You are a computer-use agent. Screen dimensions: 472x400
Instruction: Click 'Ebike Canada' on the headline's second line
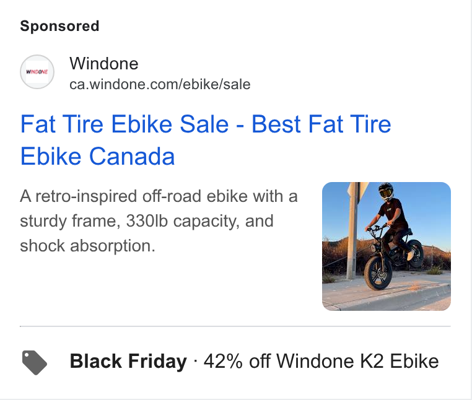point(97,156)
